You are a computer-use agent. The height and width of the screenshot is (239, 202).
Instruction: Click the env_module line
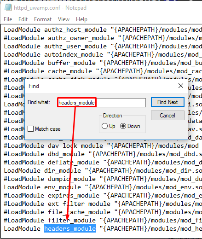tap(103, 187)
